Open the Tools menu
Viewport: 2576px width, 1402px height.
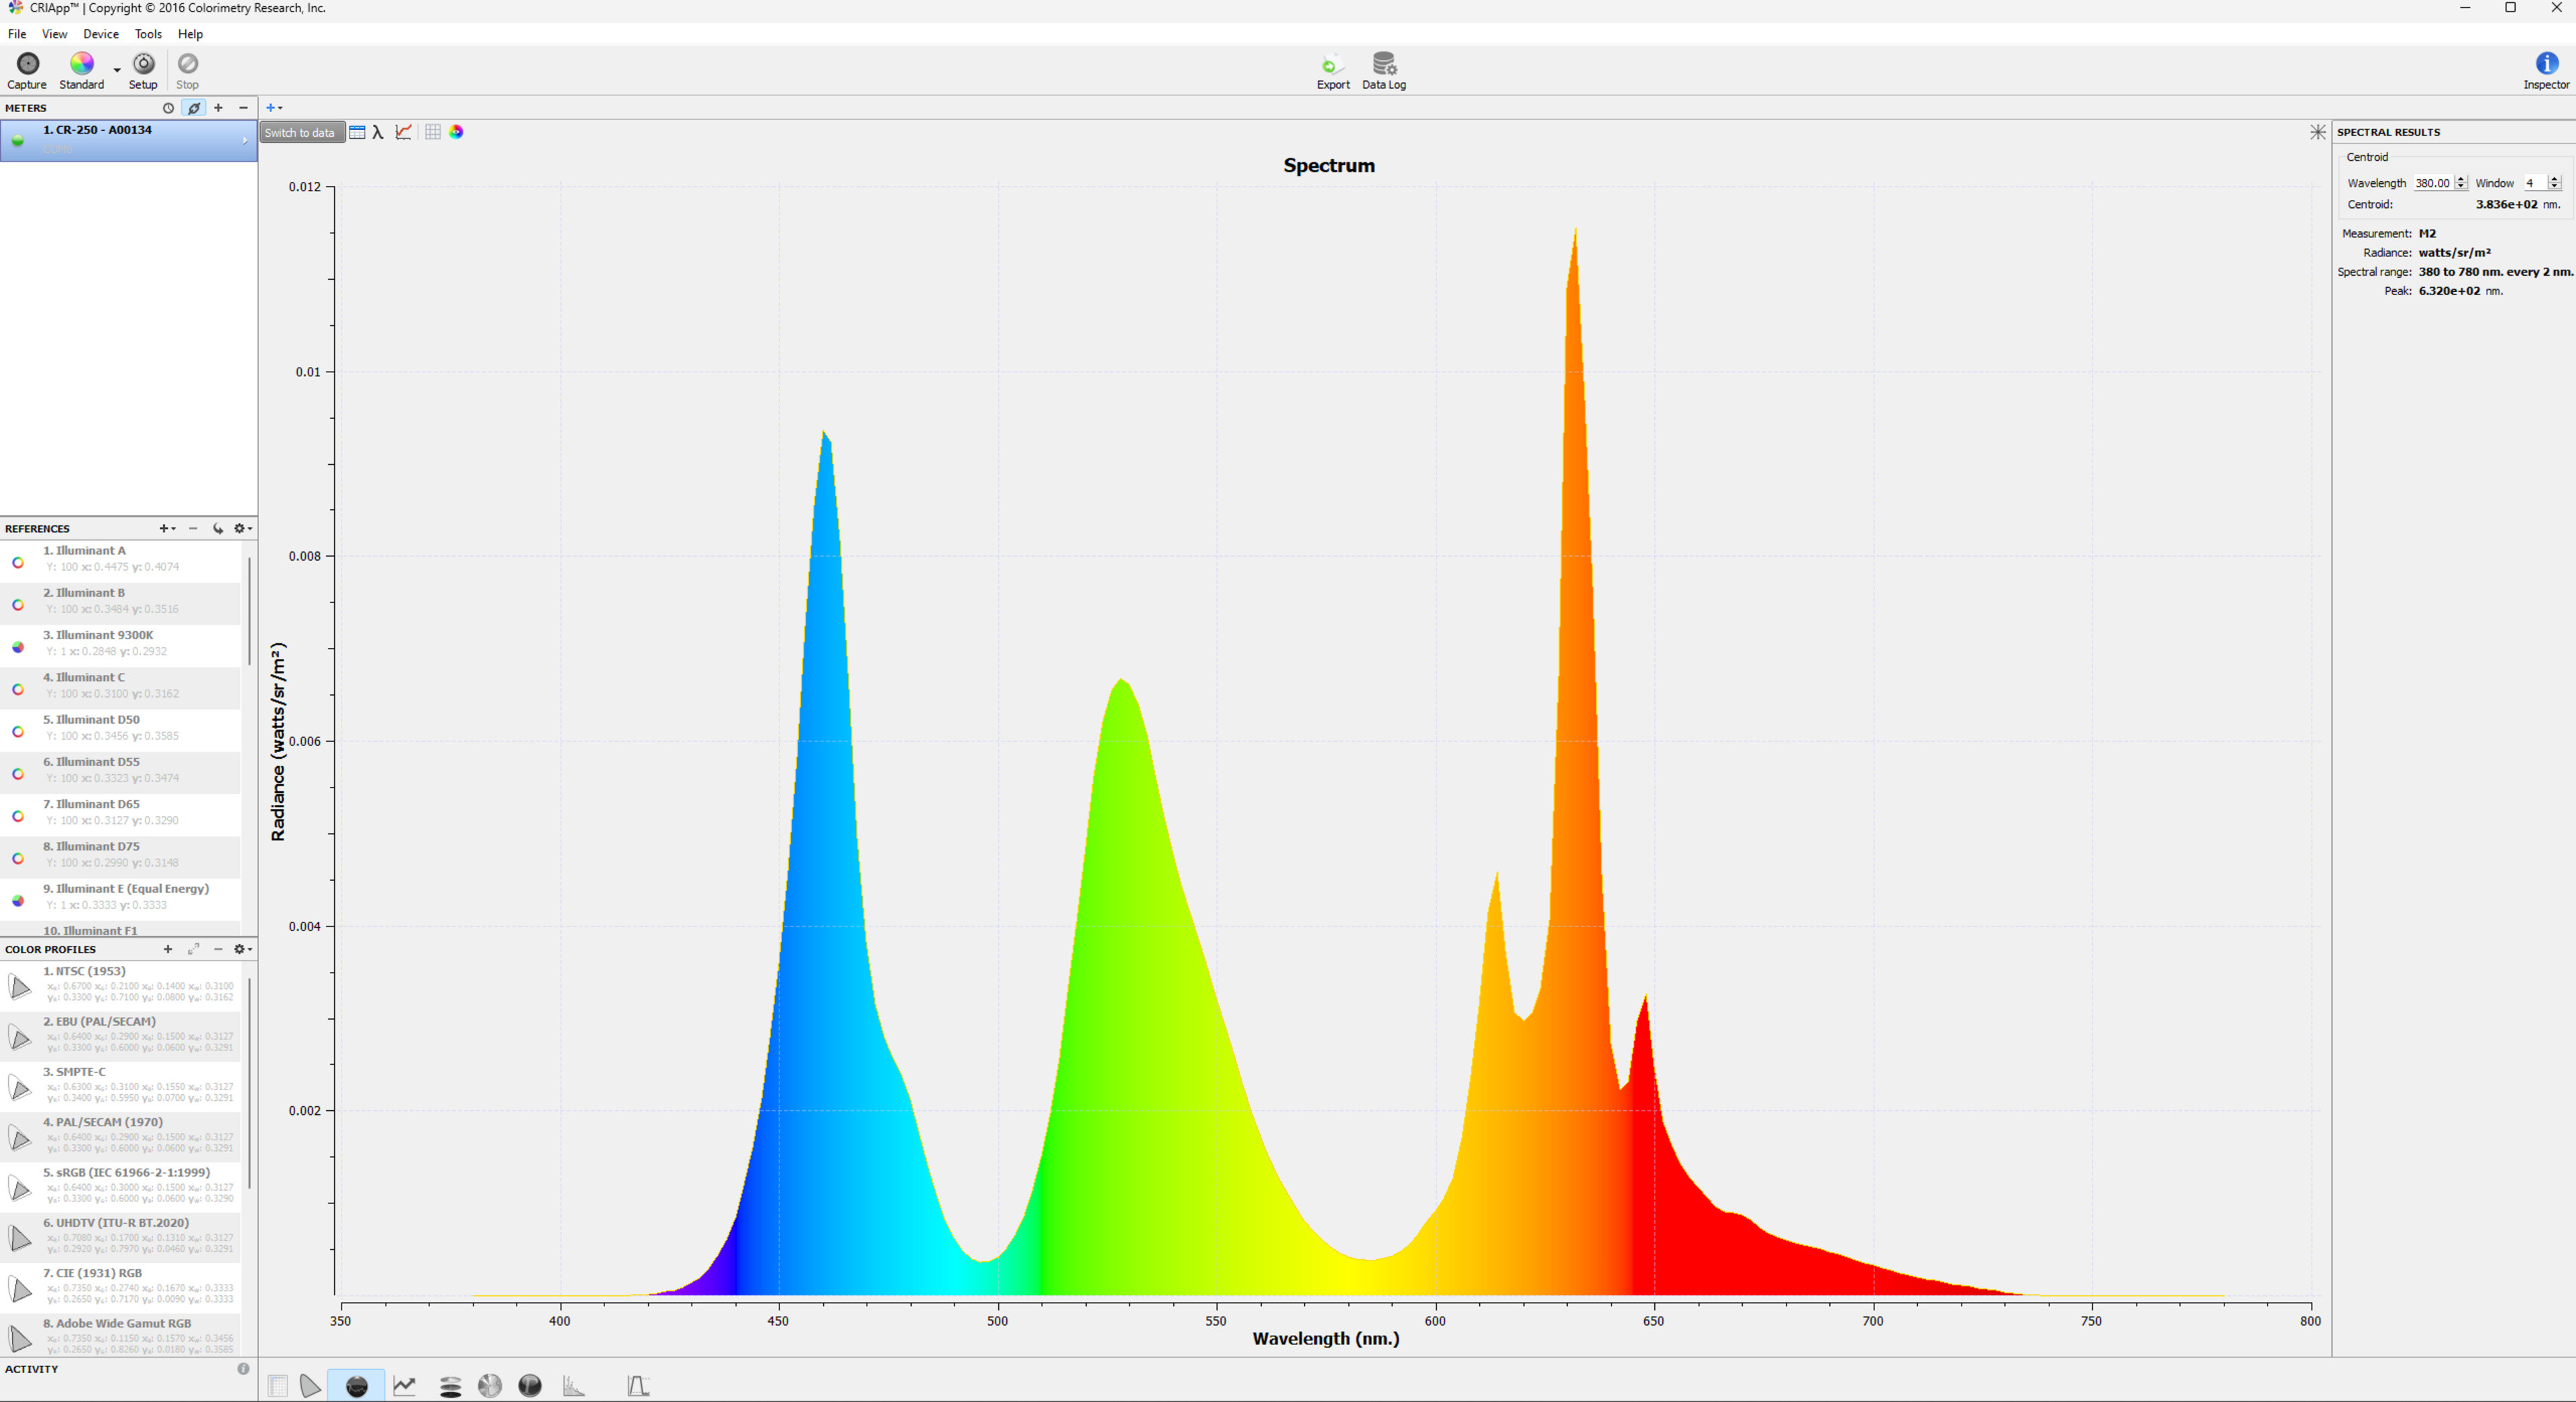coord(148,34)
